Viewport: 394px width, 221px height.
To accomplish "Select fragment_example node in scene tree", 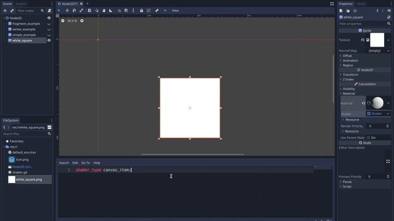I will point(26,24).
